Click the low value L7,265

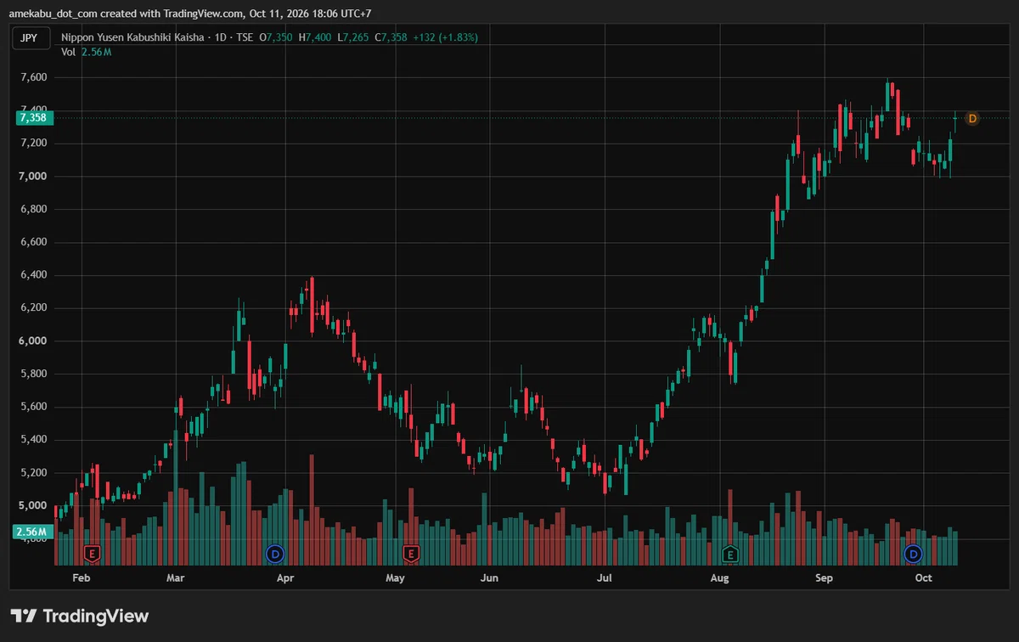352,37
